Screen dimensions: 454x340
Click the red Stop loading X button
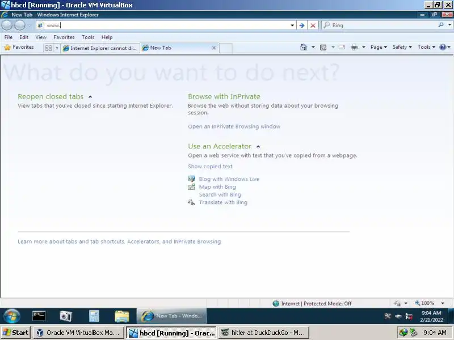(313, 25)
